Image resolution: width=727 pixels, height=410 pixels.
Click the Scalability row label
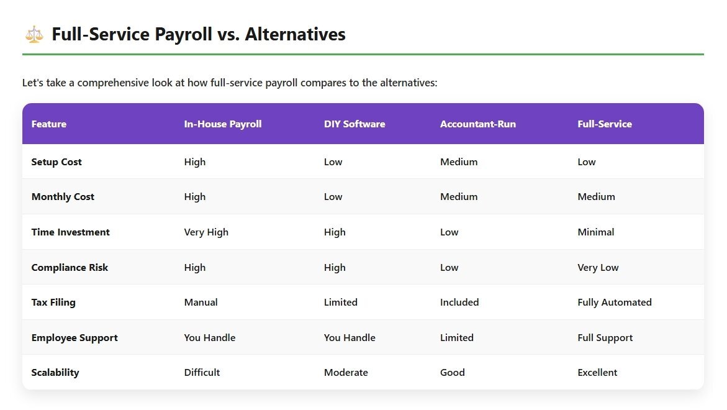click(55, 373)
